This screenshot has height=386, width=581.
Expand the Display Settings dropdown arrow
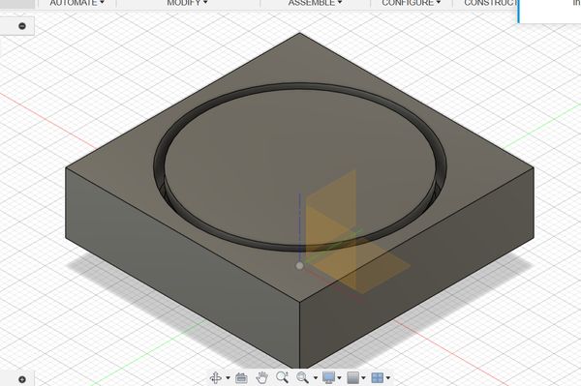point(339,378)
